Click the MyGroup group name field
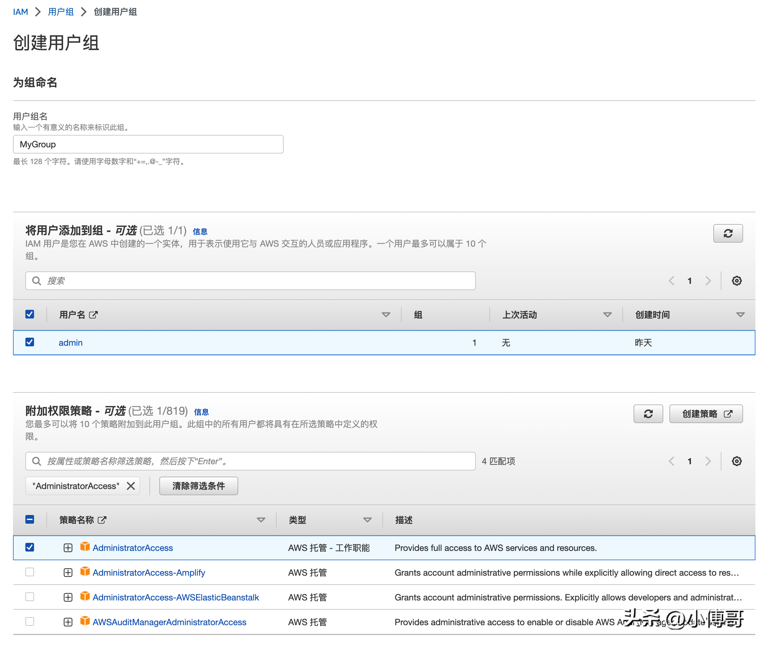Image resolution: width=761 pixels, height=645 pixels. coord(148,145)
